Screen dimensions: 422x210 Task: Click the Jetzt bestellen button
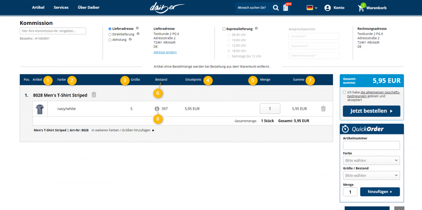pos(371,111)
